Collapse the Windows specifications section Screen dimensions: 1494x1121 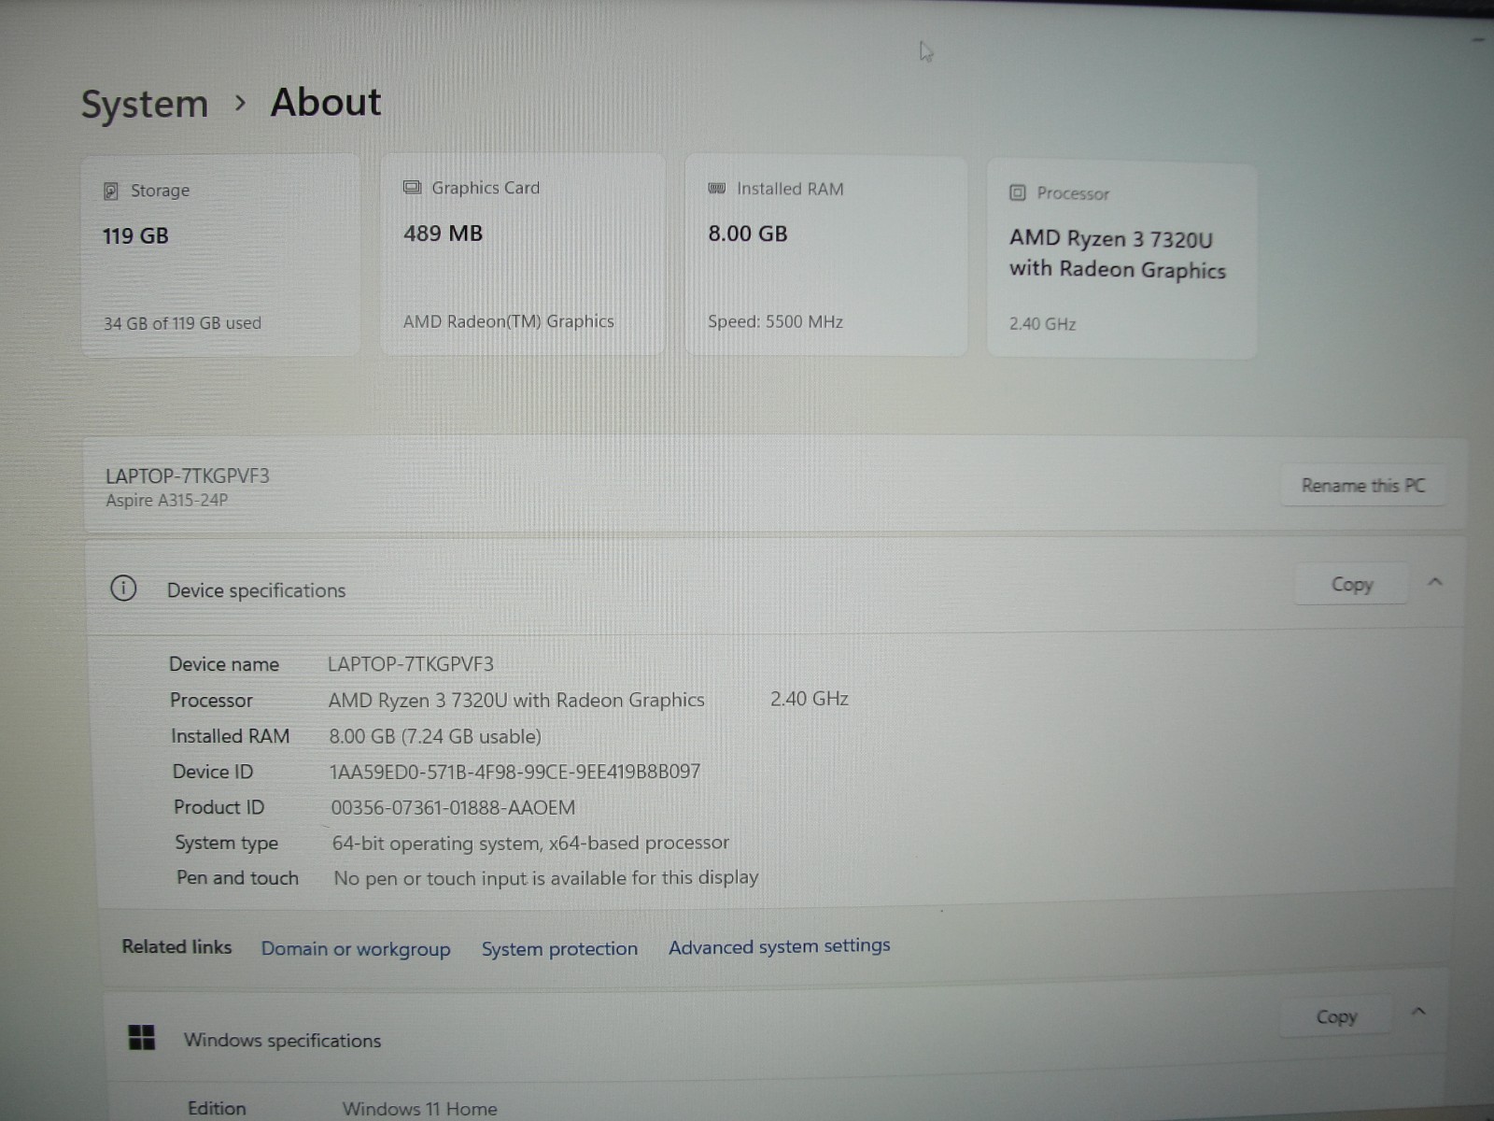tap(1418, 1012)
